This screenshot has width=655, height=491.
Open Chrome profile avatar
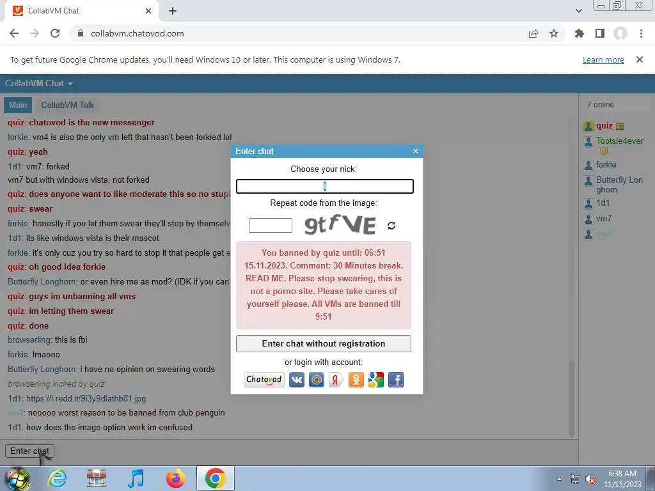[x=620, y=33]
